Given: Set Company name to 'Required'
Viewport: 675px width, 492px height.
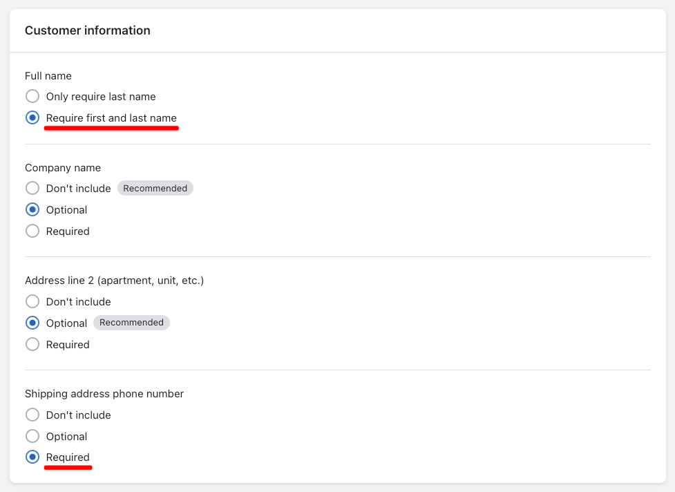Looking at the screenshot, I should (x=32, y=231).
